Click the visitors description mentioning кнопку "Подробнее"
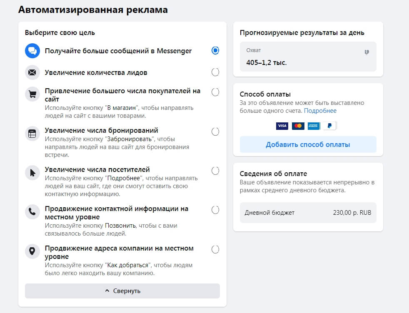The image size is (409, 313). click(x=121, y=186)
